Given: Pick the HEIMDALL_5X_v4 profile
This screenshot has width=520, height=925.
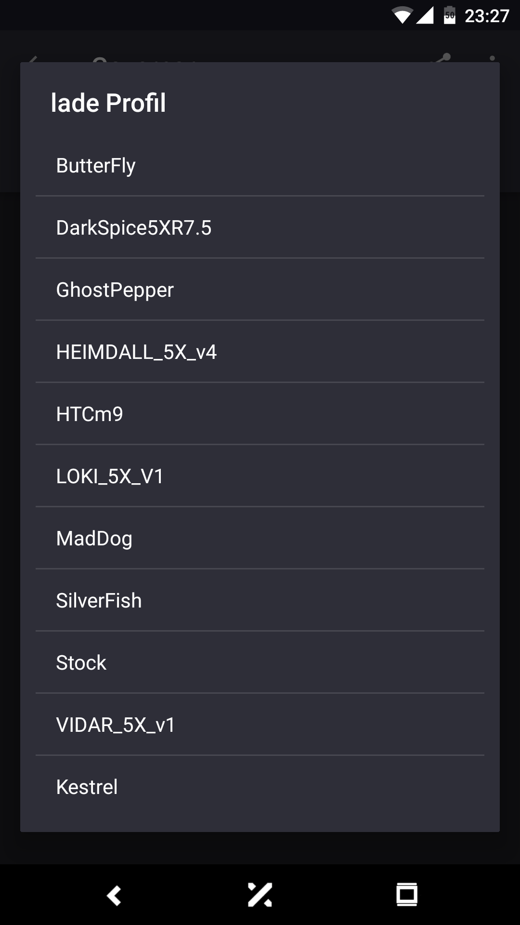Looking at the screenshot, I should point(260,352).
